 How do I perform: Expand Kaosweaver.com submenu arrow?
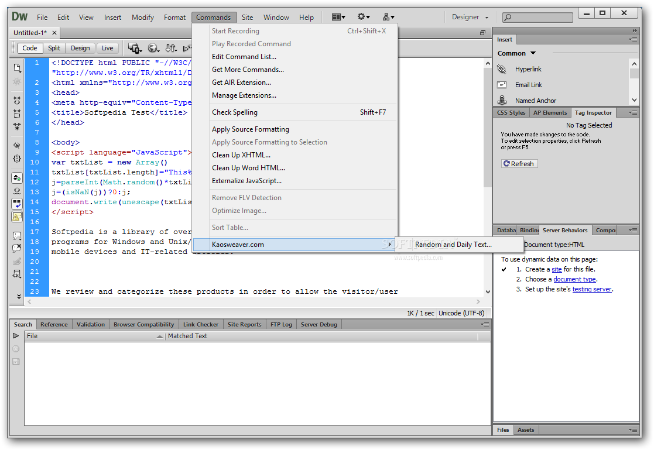[x=389, y=245]
